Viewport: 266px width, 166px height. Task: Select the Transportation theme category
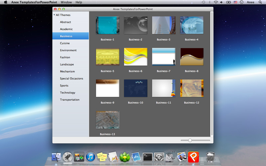pos(70,100)
